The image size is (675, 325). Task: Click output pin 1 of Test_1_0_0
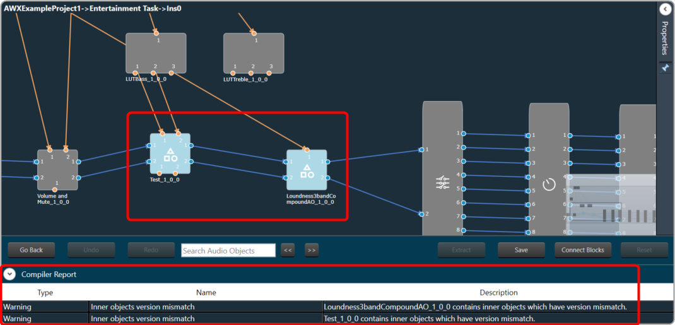pos(191,146)
